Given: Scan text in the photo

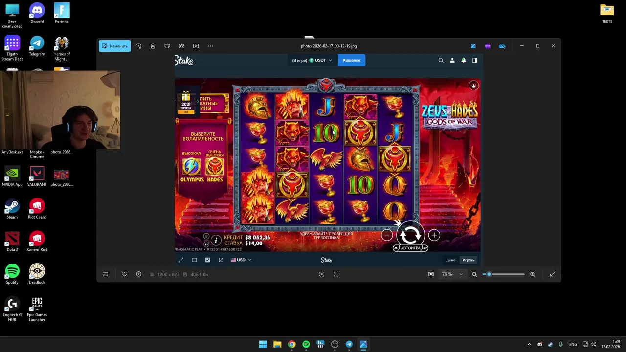Looking at the screenshot, I should [x=336, y=274].
